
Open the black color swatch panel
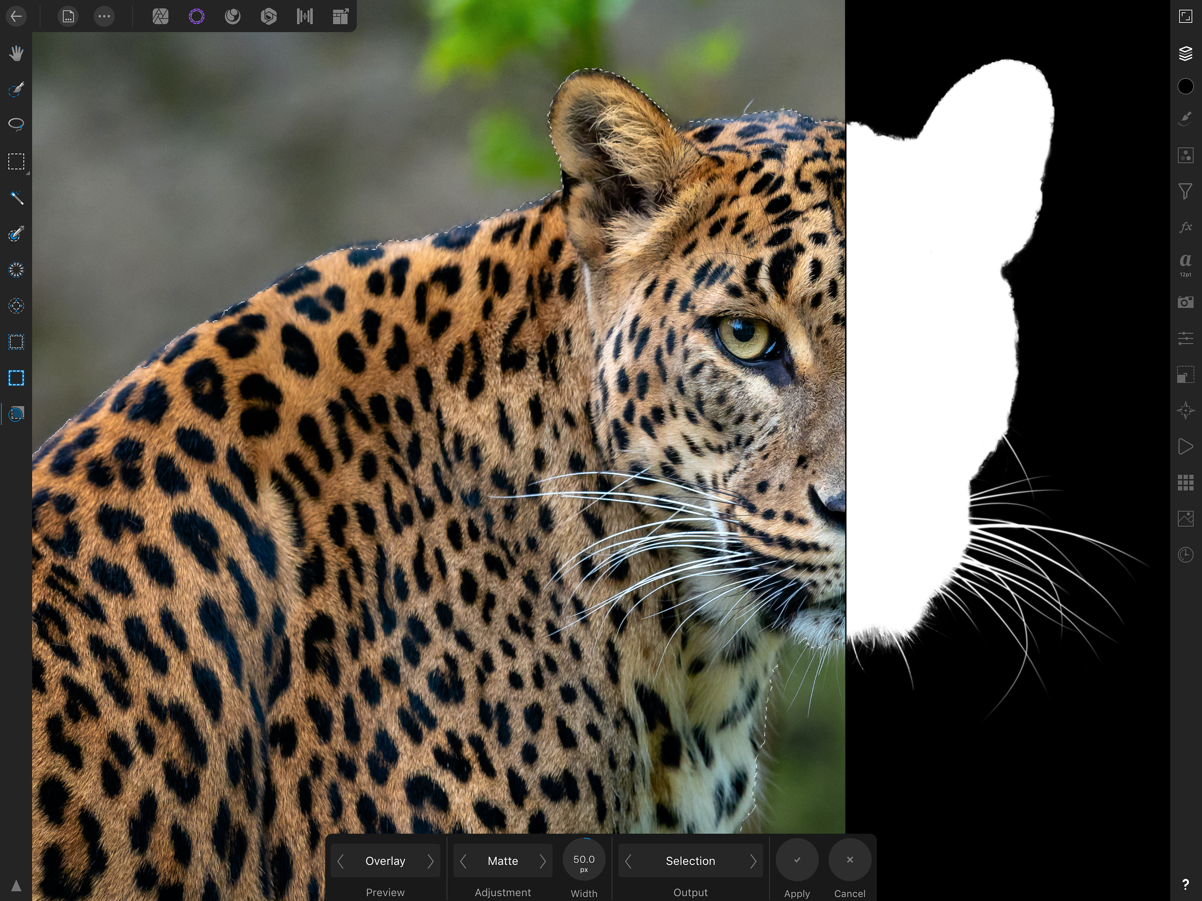coord(1185,86)
